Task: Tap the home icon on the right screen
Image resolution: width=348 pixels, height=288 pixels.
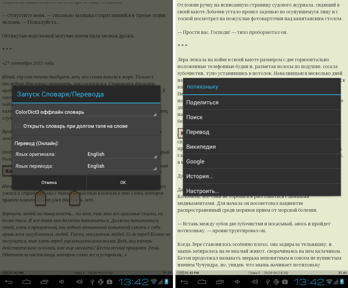Action: tap(202, 282)
